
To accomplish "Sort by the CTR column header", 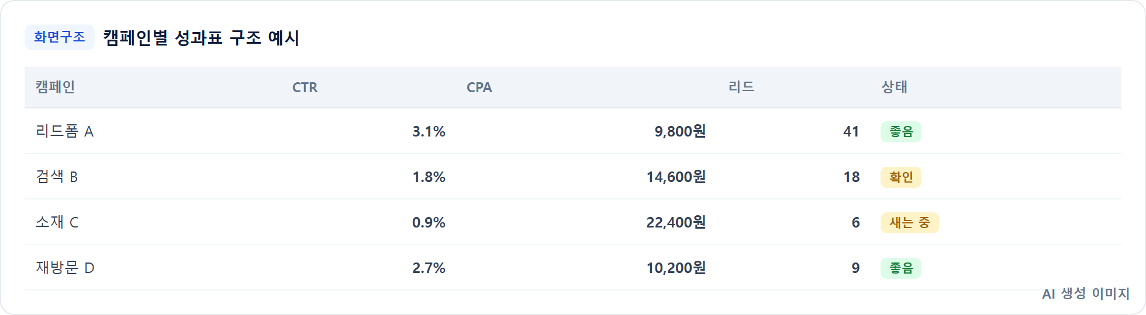I will [x=305, y=87].
